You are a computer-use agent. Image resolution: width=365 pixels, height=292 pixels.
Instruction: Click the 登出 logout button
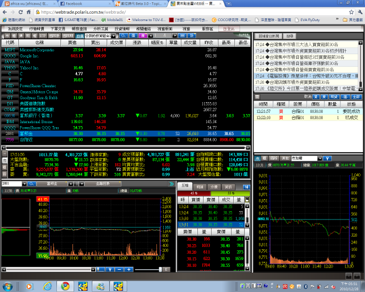click(x=229, y=29)
